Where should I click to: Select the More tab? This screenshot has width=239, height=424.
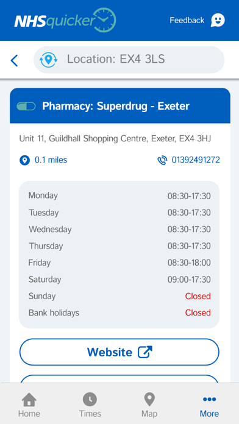click(209, 405)
